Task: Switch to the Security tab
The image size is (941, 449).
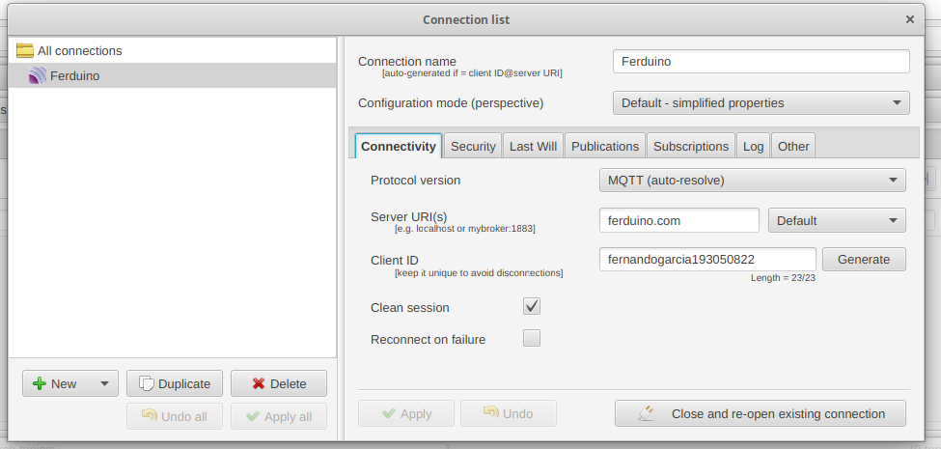Action: tap(473, 147)
